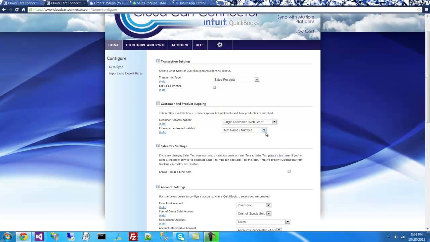Bookmark this page with the star icon
Screen dimensions: 430x242
(x=419, y=9)
